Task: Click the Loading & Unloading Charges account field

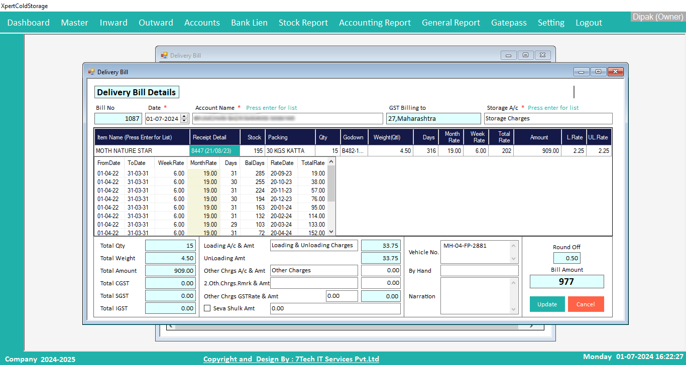Action: [x=314, y=245]
